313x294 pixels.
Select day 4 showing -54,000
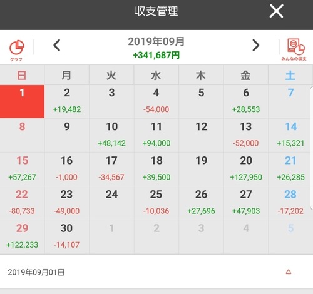[156, 101]
